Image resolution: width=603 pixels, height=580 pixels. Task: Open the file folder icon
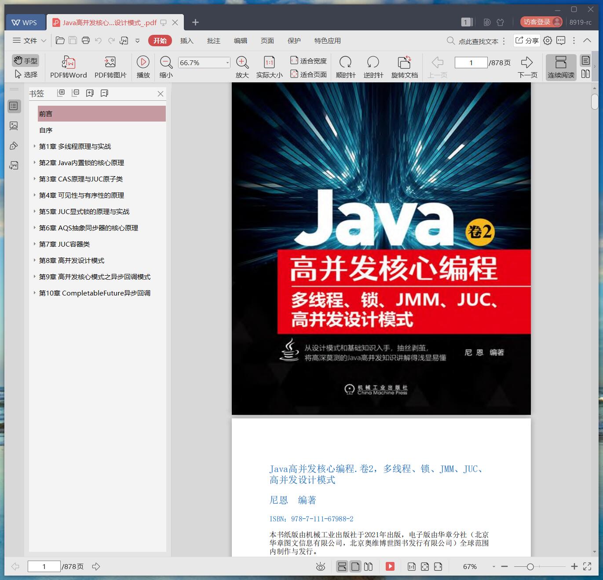pyautogui.click(x=60, y=41)
